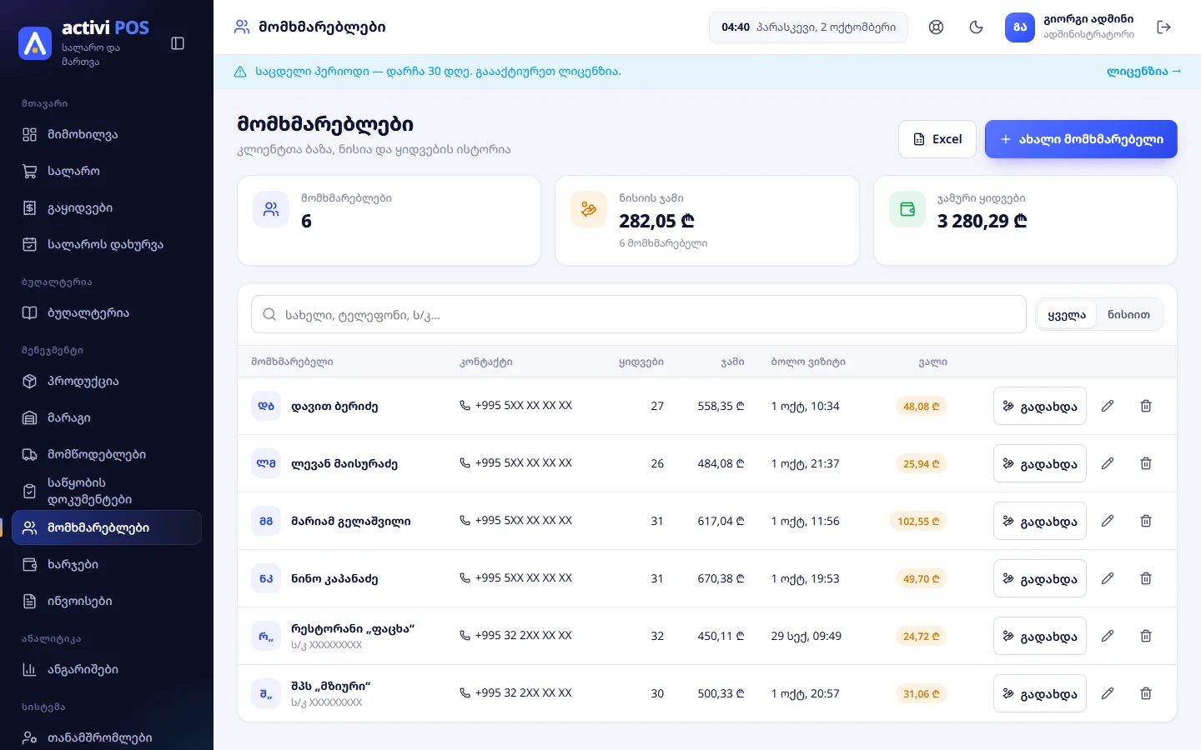Screen dimensions: 1201x750
Task: Export the list with the Excel button
Action: pyautogui.click(x=937, y=139)
